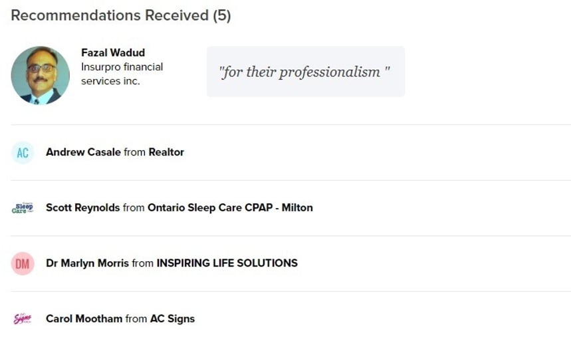Screen dimensions: 571x345
Task: Click the word 'from' in Scott Reynolds row
Action: coord(134,207)
